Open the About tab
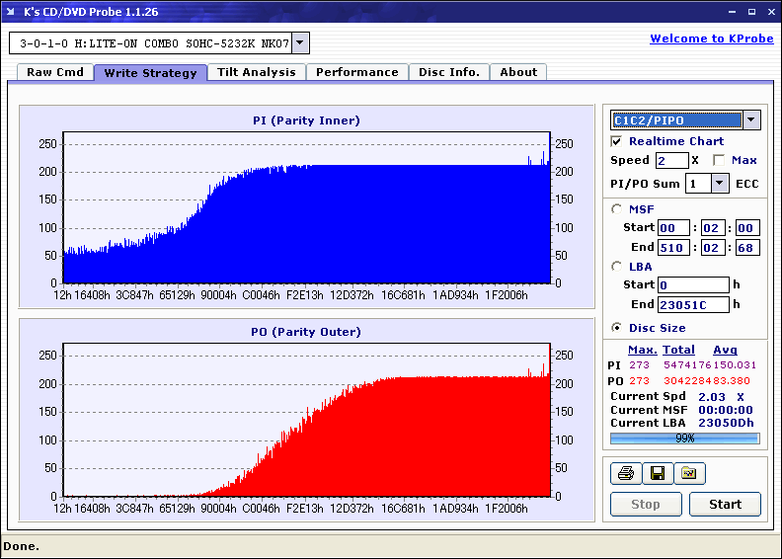 point(518,72)
